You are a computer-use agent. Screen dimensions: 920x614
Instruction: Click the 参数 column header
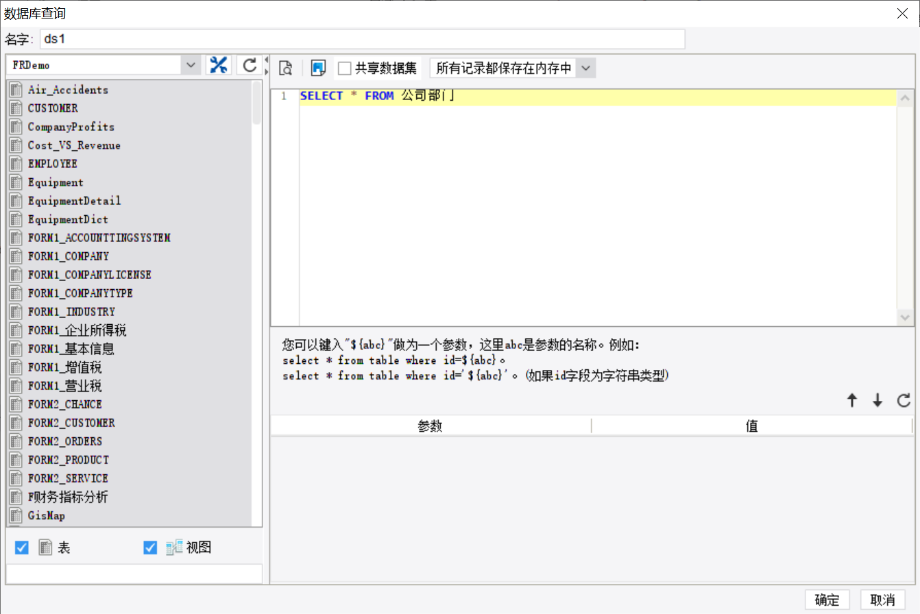click(431, 426)
